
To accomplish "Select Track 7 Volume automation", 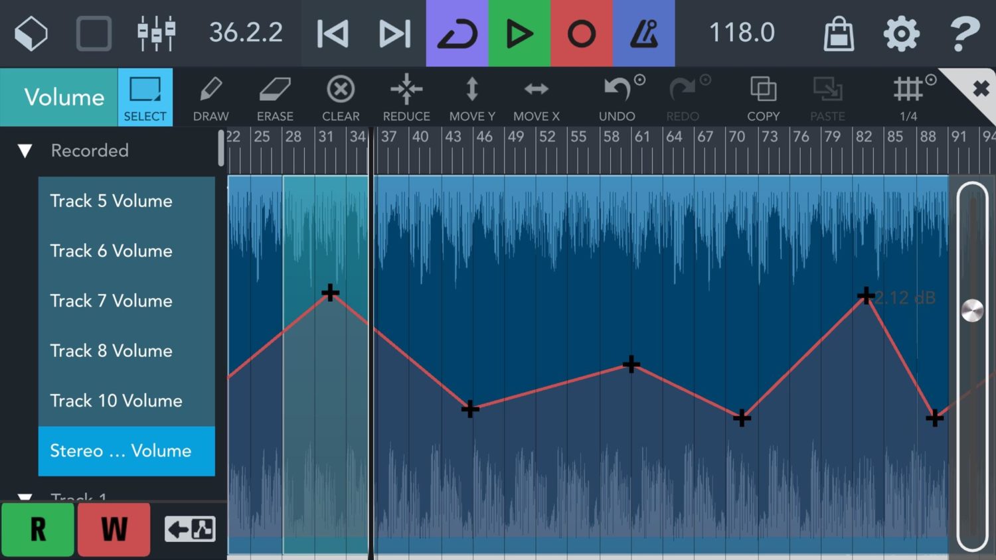I will [111, 301].
